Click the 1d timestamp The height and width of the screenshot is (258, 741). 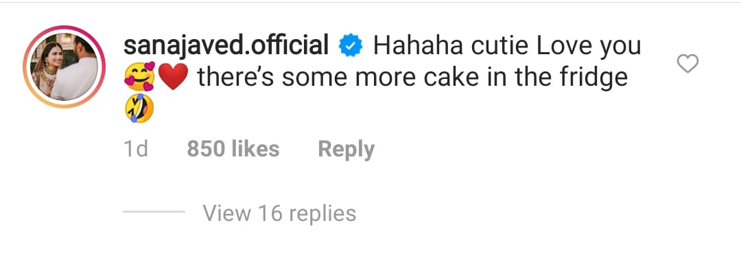coord(136,149)
